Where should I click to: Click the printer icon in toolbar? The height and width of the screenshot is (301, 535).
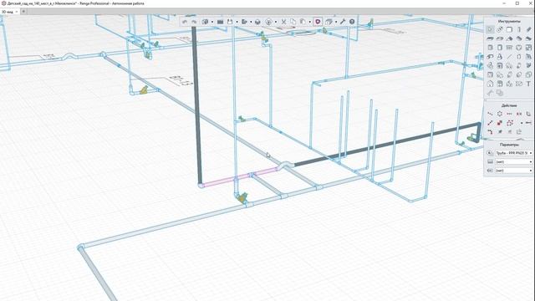[x=257, y=22]
